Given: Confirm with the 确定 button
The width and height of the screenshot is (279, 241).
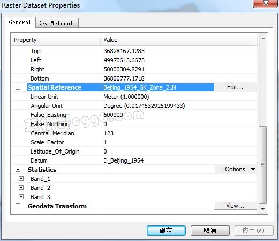Looking at the screenshot, I should 166,230.
